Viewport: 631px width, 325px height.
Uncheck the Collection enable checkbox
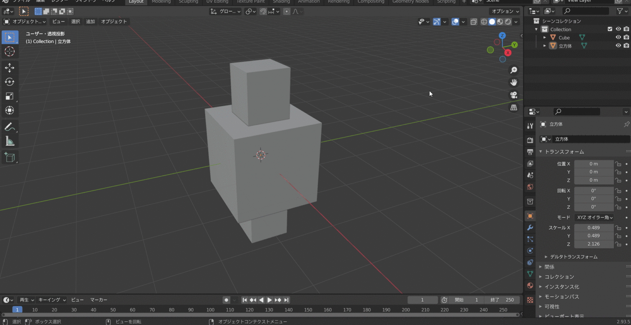610,29
